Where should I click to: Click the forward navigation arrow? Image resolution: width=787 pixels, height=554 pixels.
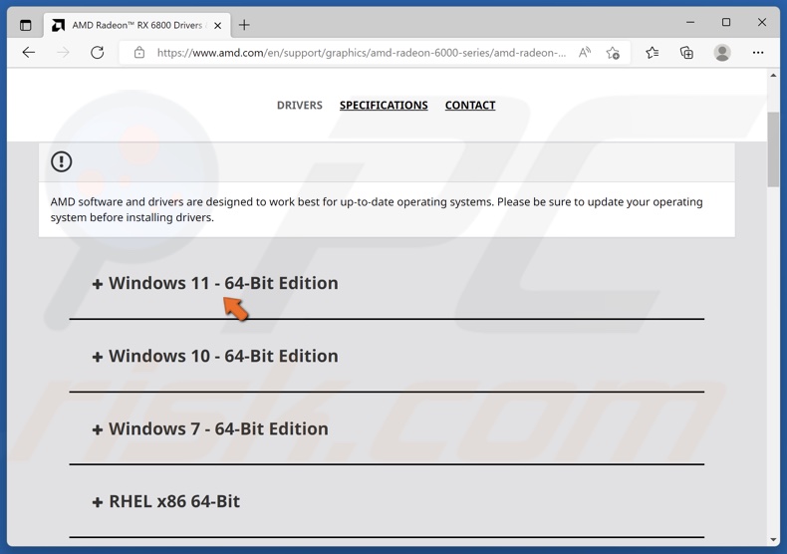63,52
